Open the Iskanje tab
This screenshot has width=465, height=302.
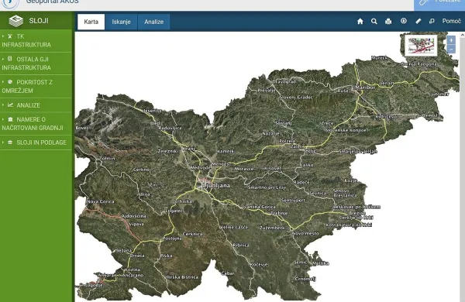tap(122, 22)
